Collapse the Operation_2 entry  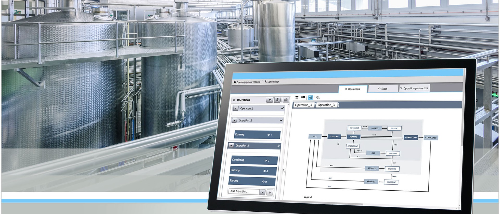234,121
